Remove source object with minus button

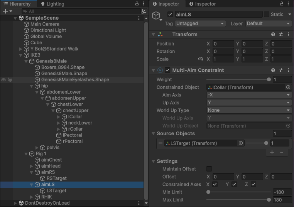282,152
